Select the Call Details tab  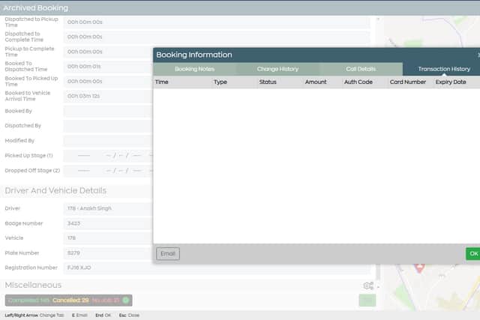point(361,69)
